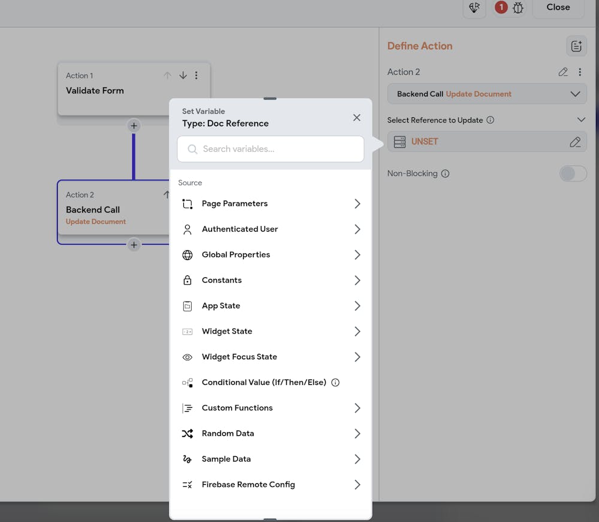
Task: Expand the Page Parameters source
Action: point(271,204)
